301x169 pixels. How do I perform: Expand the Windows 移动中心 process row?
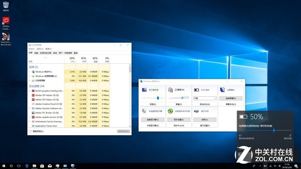(x=30, y=72)
